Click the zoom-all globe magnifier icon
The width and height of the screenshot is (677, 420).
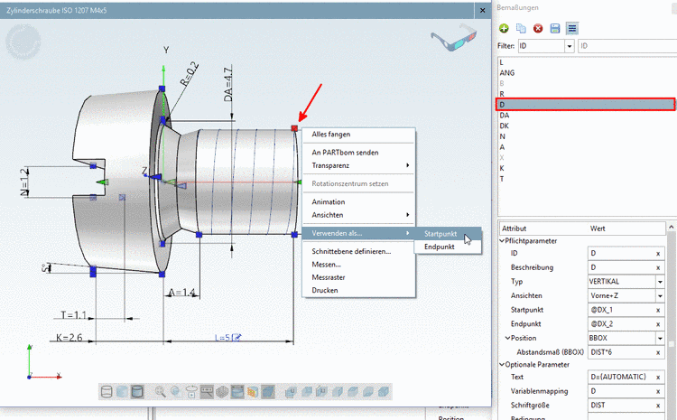[176, 392]
